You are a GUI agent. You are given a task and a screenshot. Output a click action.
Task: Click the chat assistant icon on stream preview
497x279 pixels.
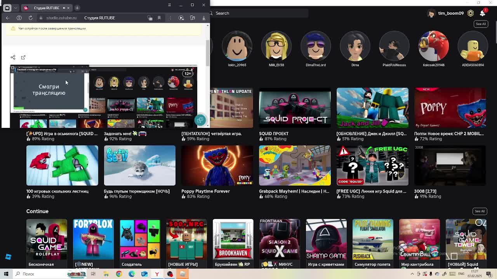coord(200,120)
